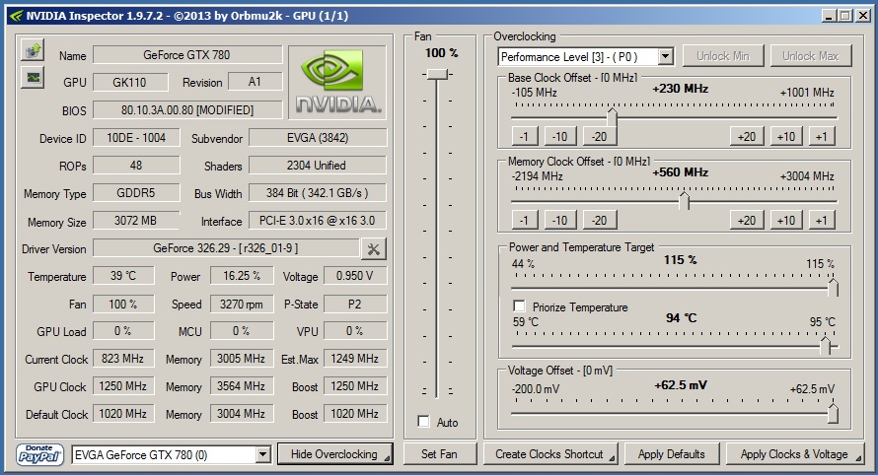This screenshot has width=878, height=475.
Task: Enable the Priorize Temperature checkbox
Action: coord(519,306)
